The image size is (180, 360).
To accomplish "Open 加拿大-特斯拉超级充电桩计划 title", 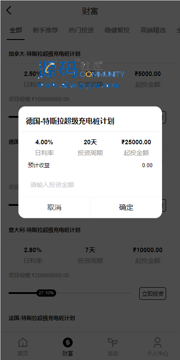I will pos(44,54).
